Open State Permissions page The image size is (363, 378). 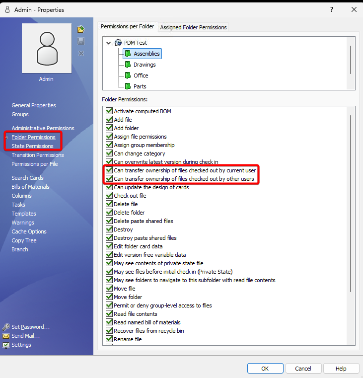click(32, 146)
